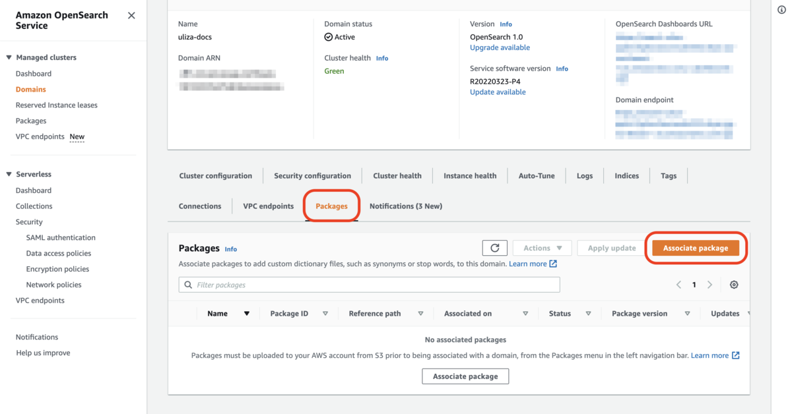Open Packages in the left sidebar
The width and height of the screenshot is (792, 414).
tap(31, 121)
